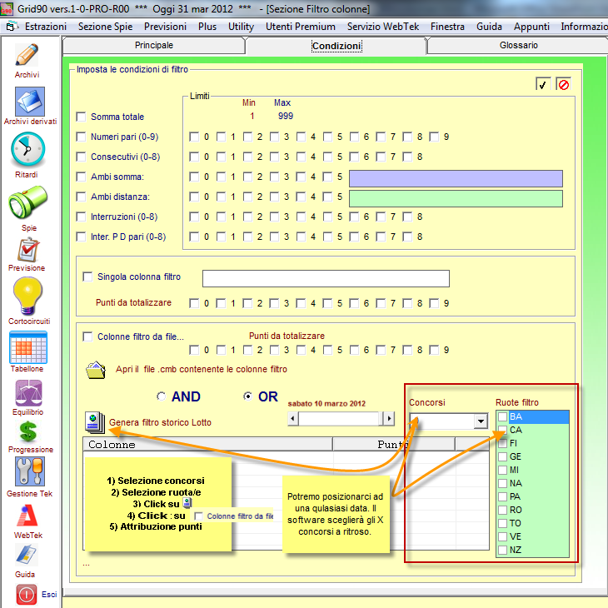Viewport: 608px width, 608px height.
Task: Open Cortocircuiti lightbulb icon
Action: click(27, 296)
